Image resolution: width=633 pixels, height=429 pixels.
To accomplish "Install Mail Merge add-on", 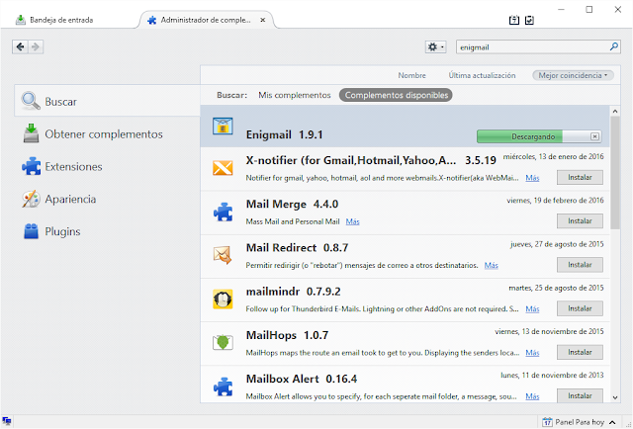I will (580, 221).
